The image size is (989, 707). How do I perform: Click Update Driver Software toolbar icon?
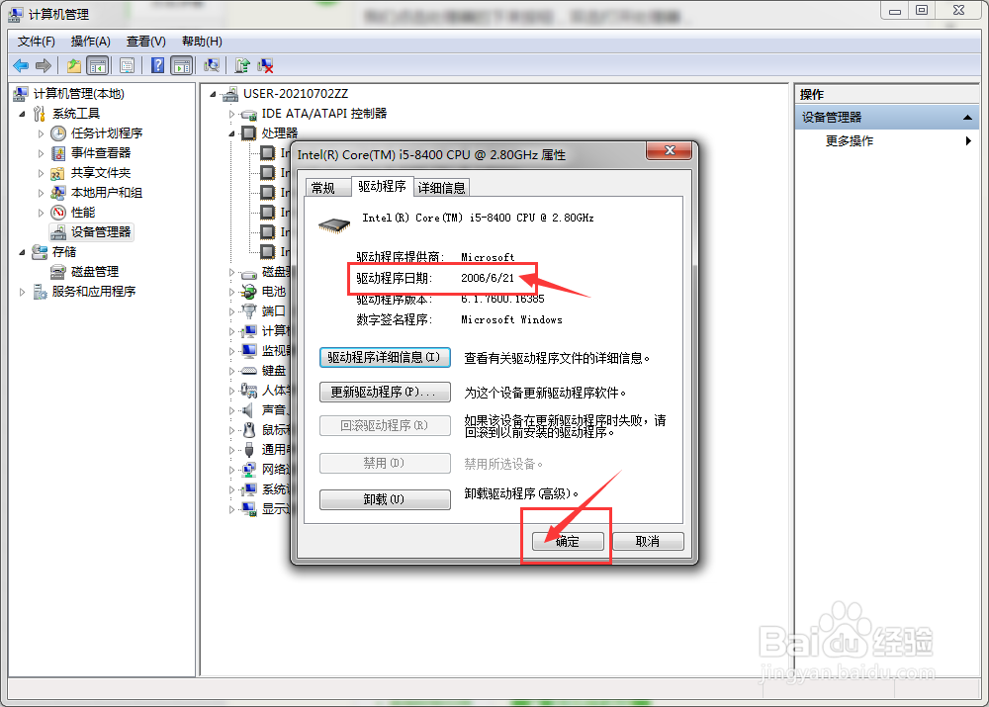pos(242,65)
